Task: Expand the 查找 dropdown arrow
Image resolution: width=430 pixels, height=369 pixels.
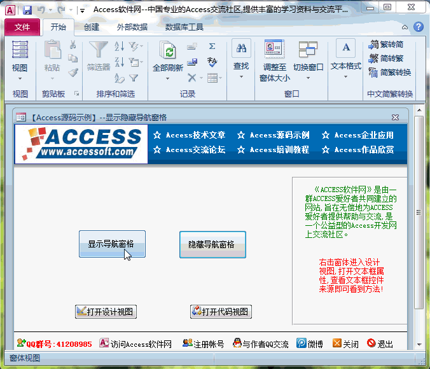Action: tap(241, 77)
